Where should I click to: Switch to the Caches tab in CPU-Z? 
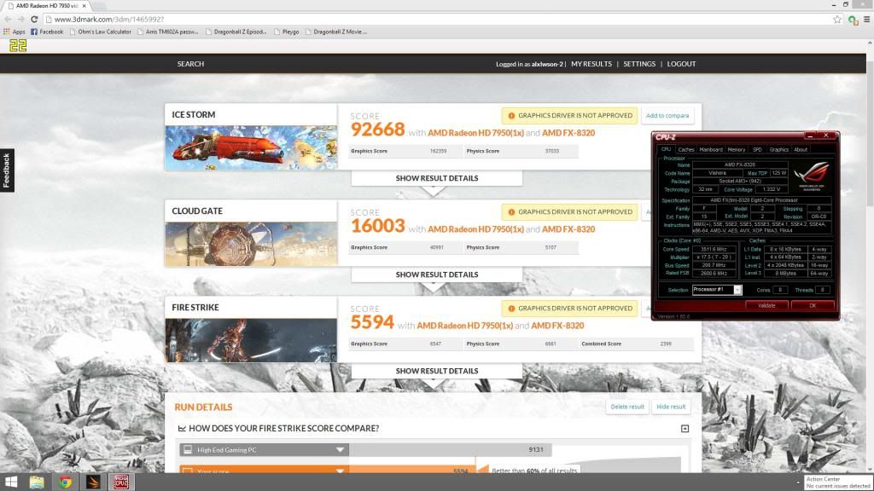coord(686,150)
